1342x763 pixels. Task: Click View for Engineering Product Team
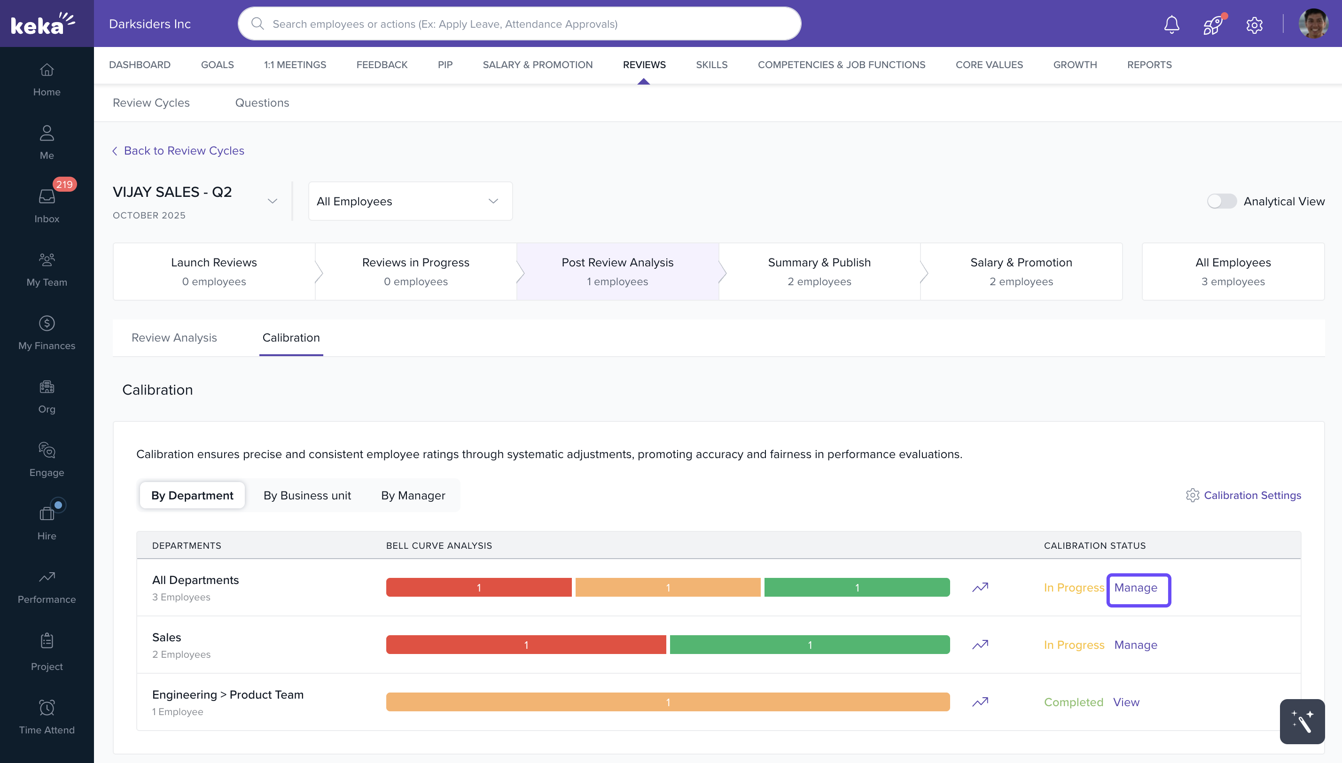[1126, 702]
